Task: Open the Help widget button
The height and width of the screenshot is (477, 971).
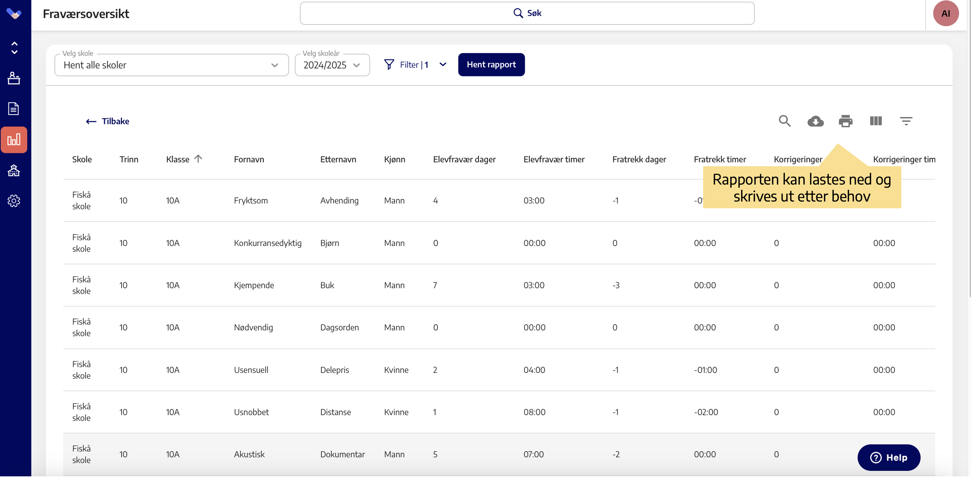Action: 888,457
